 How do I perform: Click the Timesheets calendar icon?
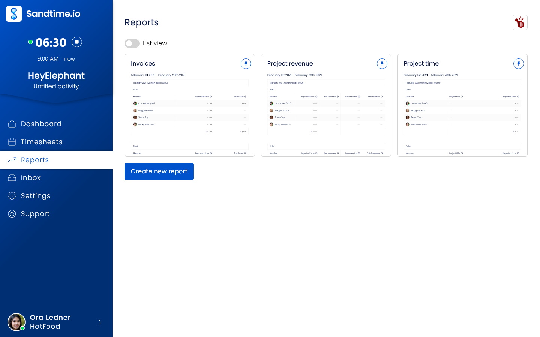pyautogui.click(x=12, y=142)
